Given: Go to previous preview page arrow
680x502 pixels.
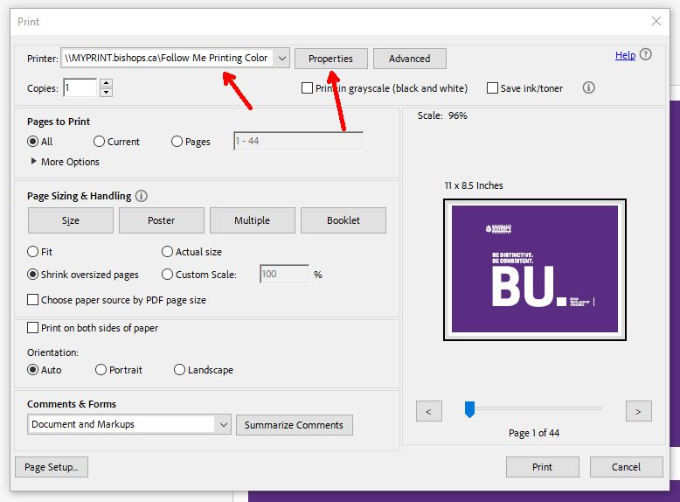Looking at the screenshot, I should (428, 410).
